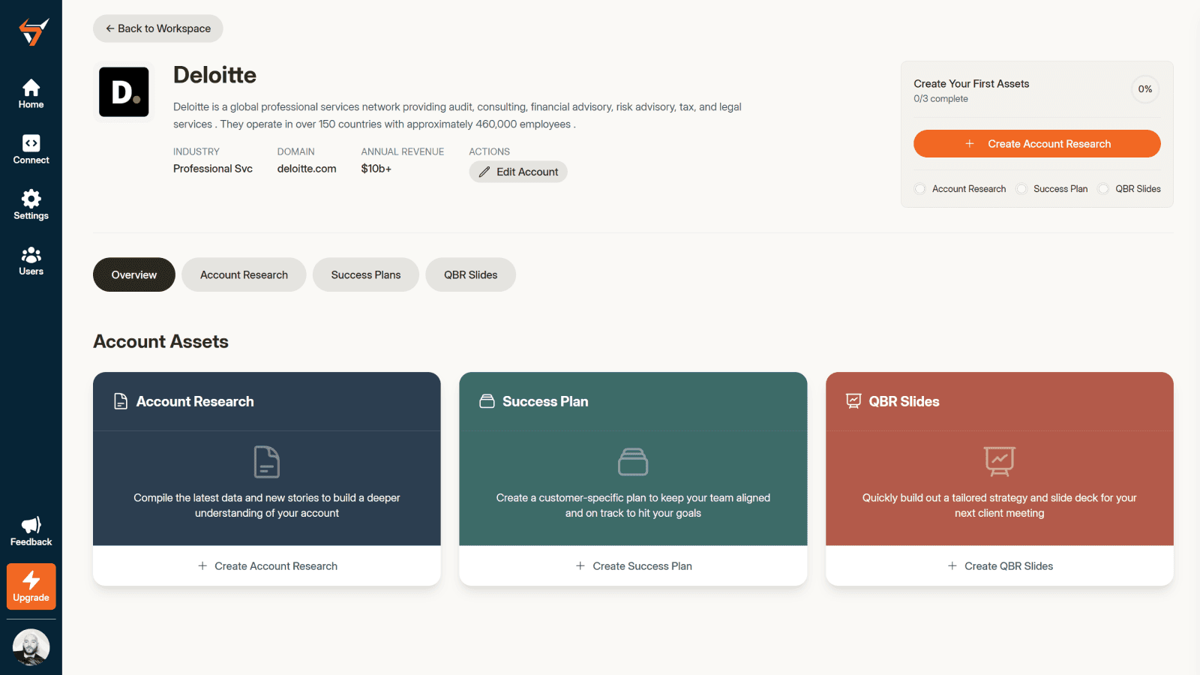Click the Upgrade lightning button

coord(31,586)
